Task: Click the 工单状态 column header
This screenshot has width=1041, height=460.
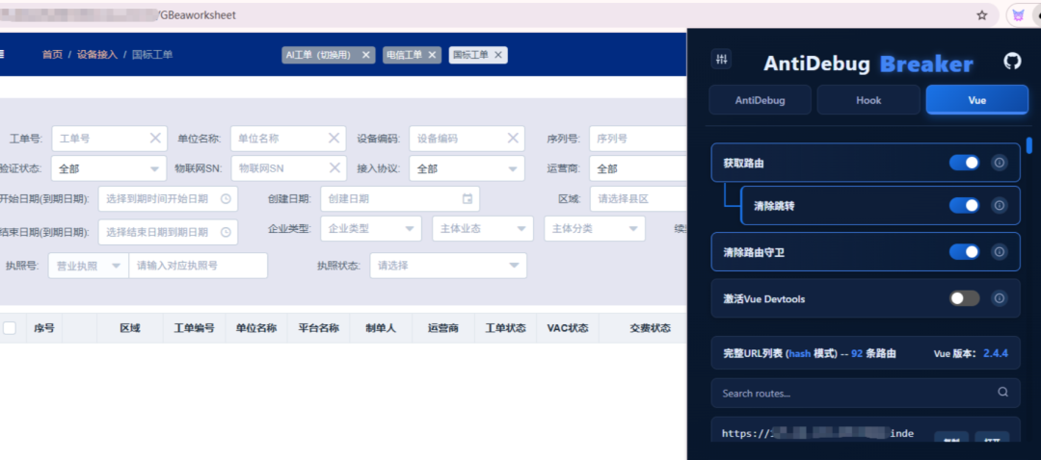Action: pyautogui.click(x=505, y=328)
